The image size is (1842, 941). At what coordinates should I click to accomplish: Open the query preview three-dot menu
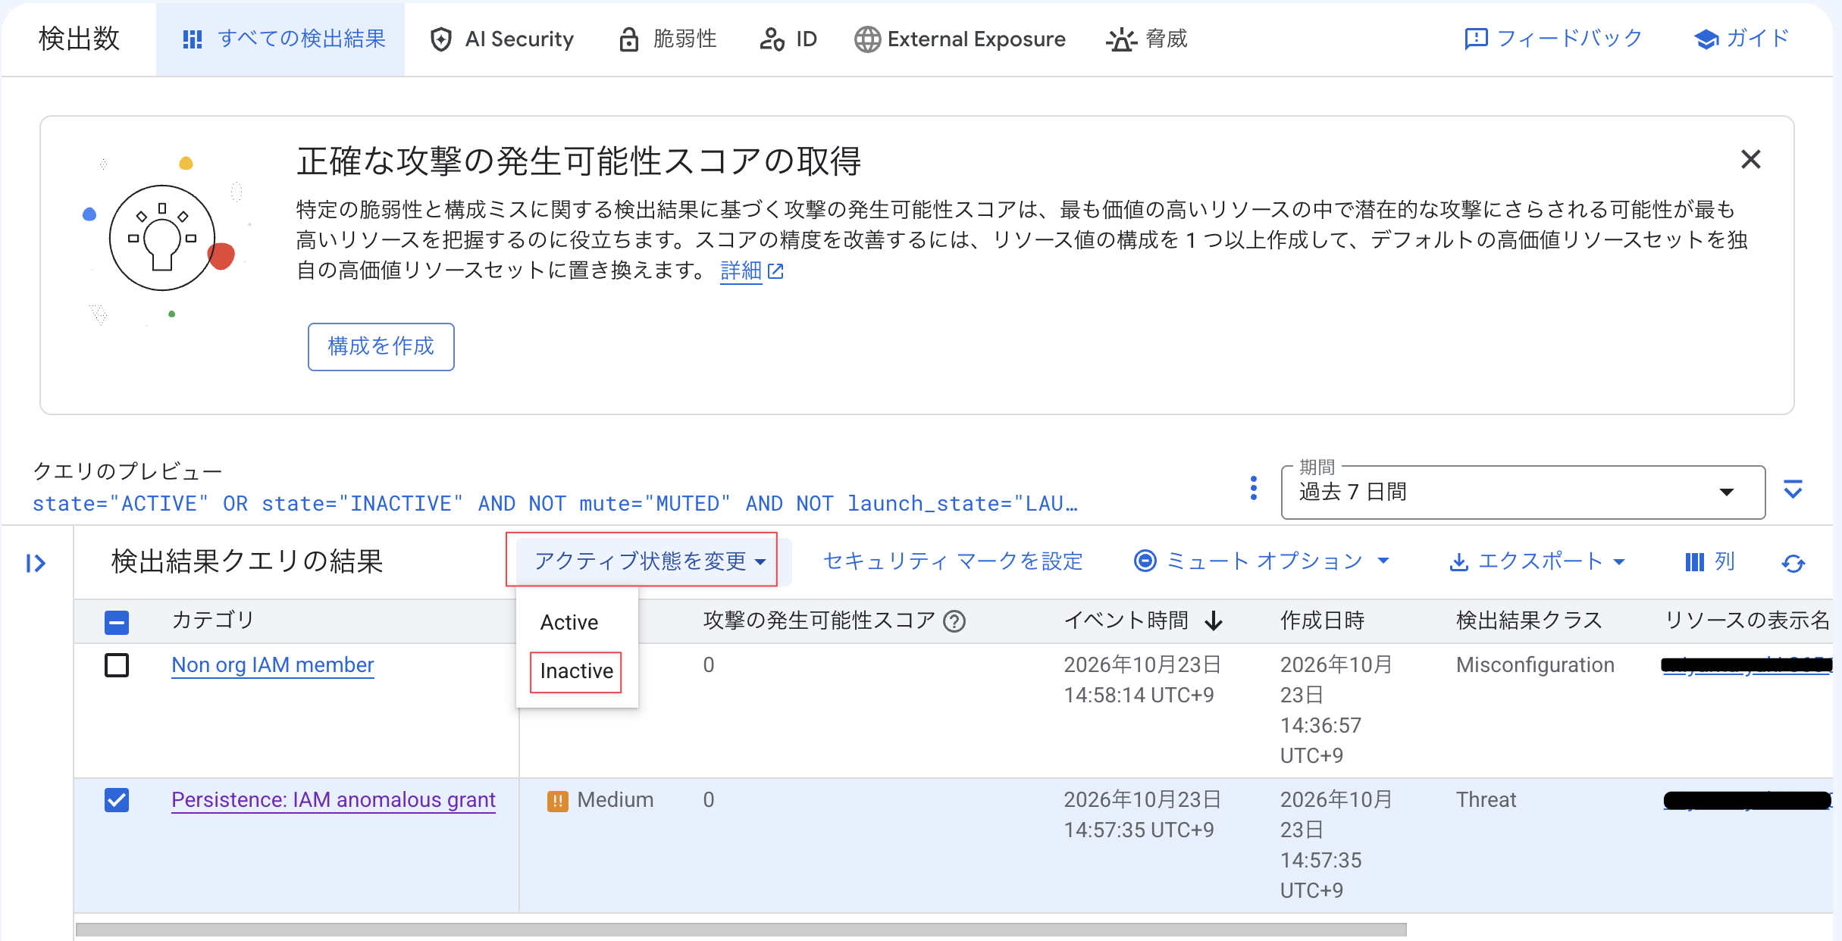[x=1254, y=489]
